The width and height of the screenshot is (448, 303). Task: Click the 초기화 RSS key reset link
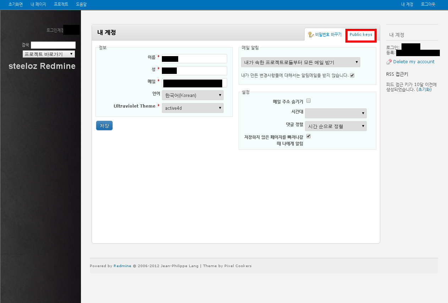pos(424,90)
